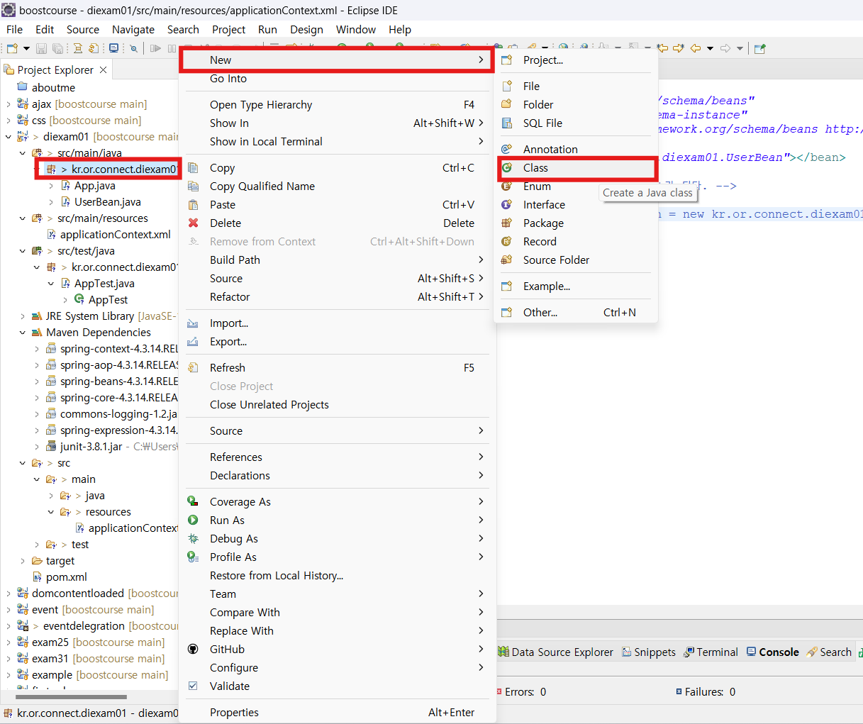
Task: Click the Import icon in context menu
Action: click(x=193, y=323)
